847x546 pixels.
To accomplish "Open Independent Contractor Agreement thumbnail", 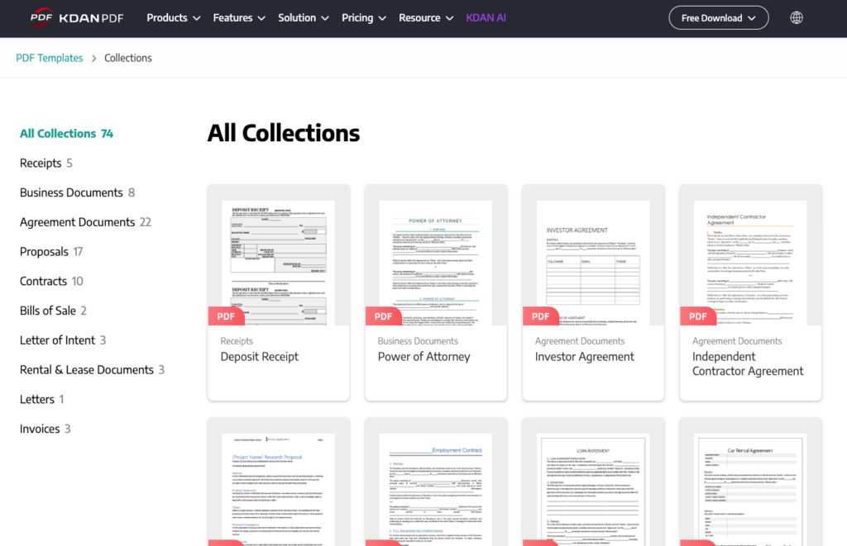I will 749,263.
